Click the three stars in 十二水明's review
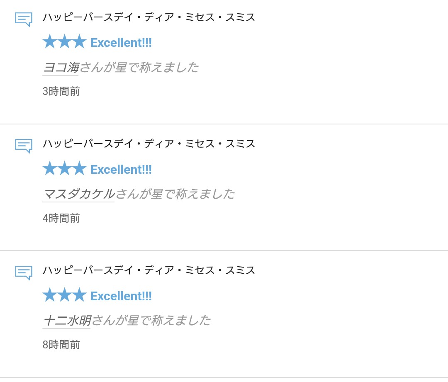This screenshot has height=382, width=448. tap(64, 295)
